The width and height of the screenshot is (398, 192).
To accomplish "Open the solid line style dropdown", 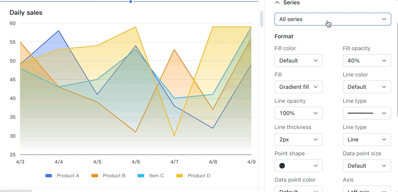I will pos(366,113).
